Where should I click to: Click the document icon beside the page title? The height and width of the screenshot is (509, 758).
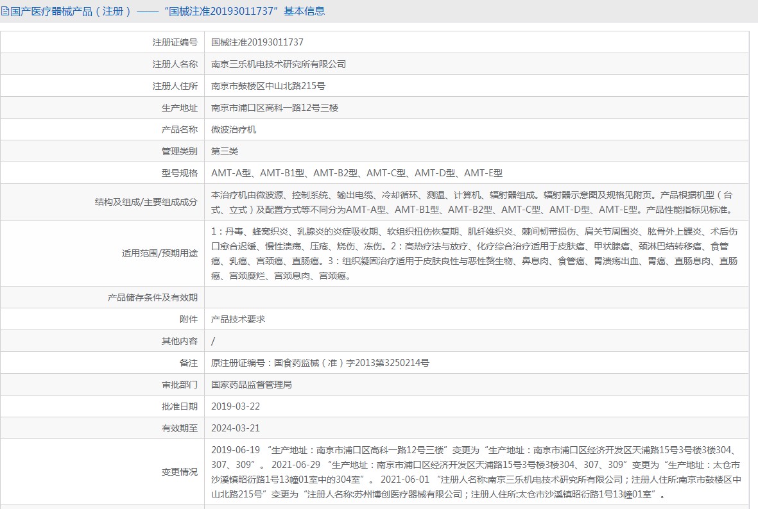tap(5, 11)
